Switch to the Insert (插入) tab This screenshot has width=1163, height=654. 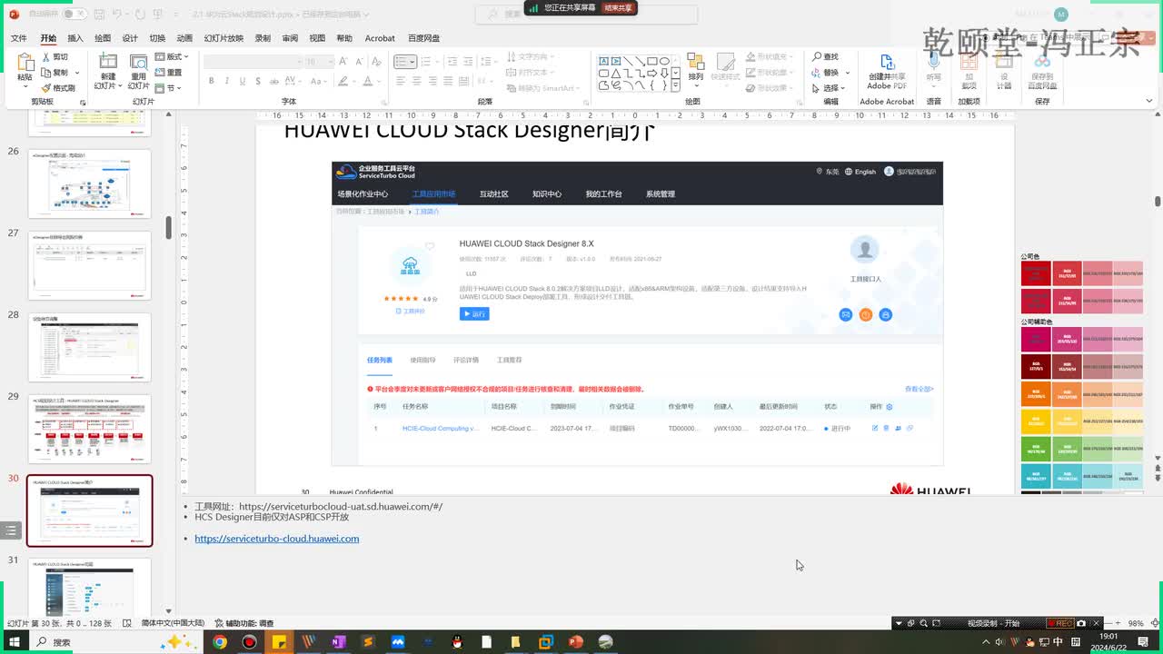(75, 38)
